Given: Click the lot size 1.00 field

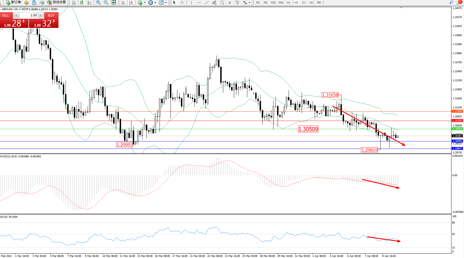Looking at the screenshot, I should pos(29,15).
